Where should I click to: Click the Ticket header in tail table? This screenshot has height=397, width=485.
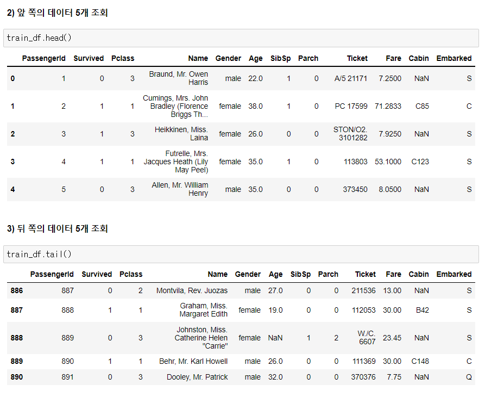[366, 275]
